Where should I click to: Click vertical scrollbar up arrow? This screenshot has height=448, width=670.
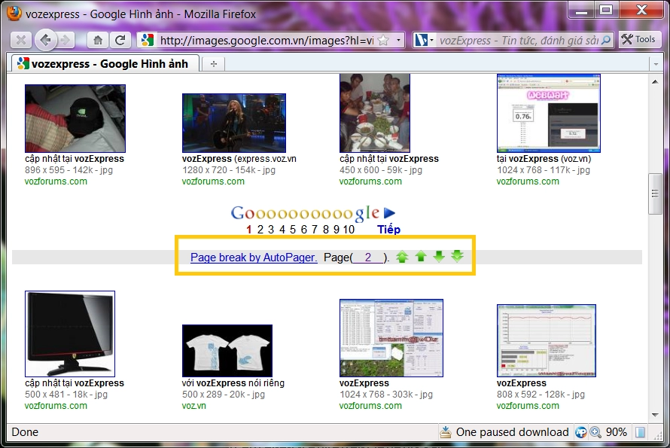tap(655, 81)
